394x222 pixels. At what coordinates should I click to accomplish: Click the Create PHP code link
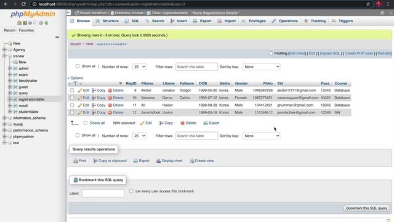coord(359,54)
